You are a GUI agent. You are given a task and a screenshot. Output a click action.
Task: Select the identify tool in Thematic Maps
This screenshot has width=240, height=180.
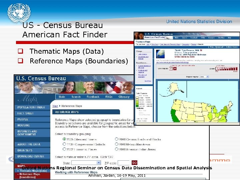[x=171, y=69]
